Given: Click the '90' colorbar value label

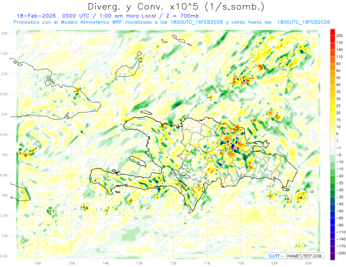Looking at the screenshot, I should click(339, 64).
